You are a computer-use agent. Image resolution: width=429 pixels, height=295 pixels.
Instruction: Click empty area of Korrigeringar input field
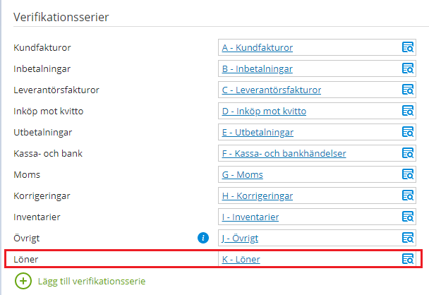(x=346, y=196)
